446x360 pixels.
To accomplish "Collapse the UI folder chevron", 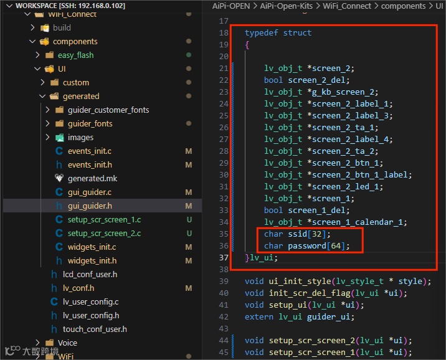I will 37,69.
